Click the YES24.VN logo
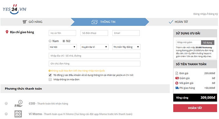The image size is (219, 119). [15, 9]
